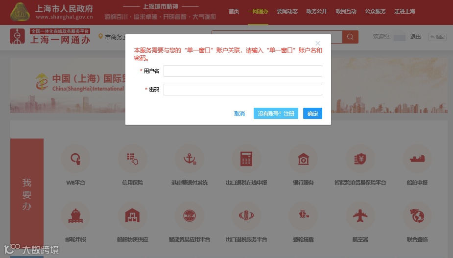Close the dialog with the X icon

tap(318, 44)
